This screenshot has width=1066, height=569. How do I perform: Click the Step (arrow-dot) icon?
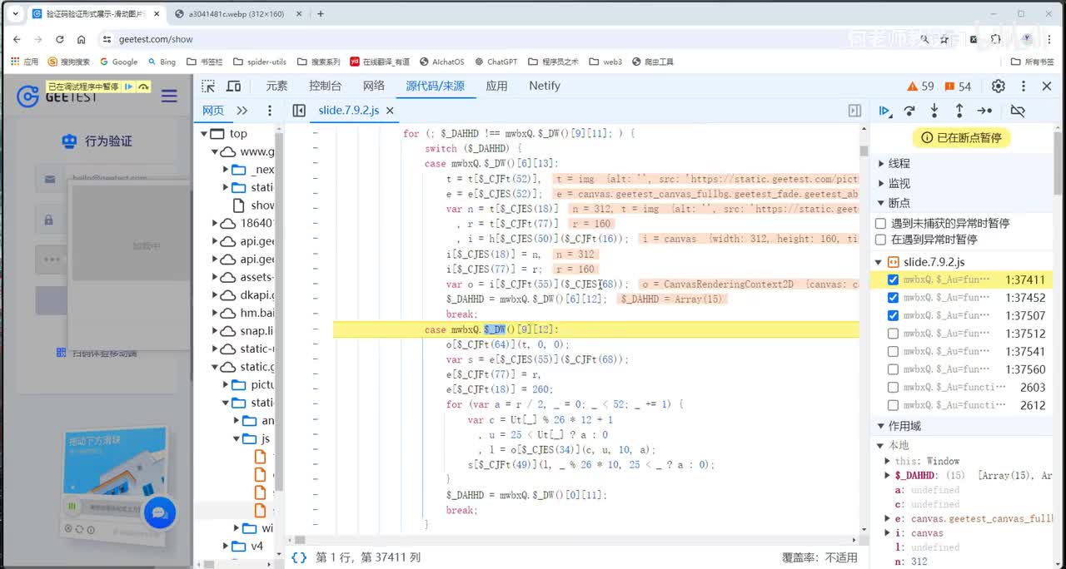pos(985,111)
